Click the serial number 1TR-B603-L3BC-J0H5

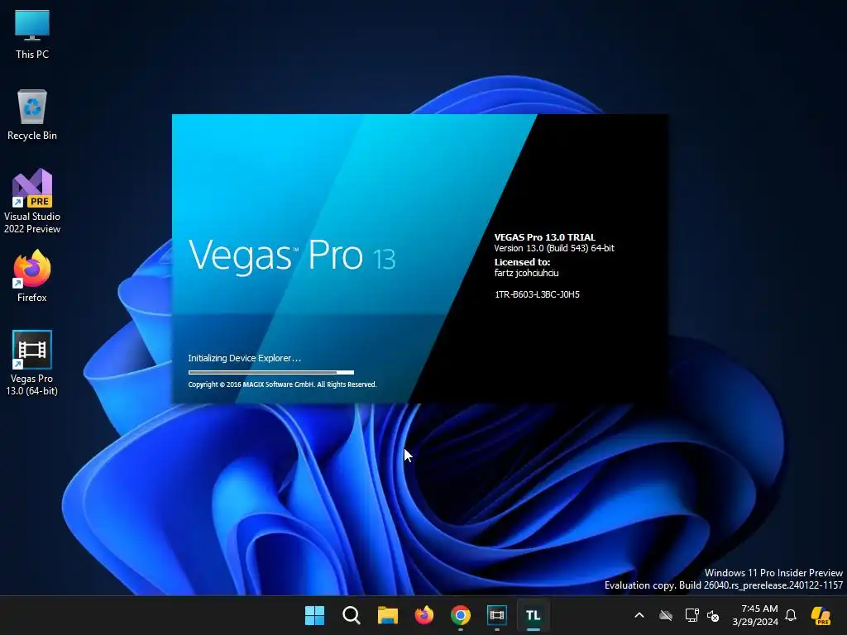(x=537, y=294)
